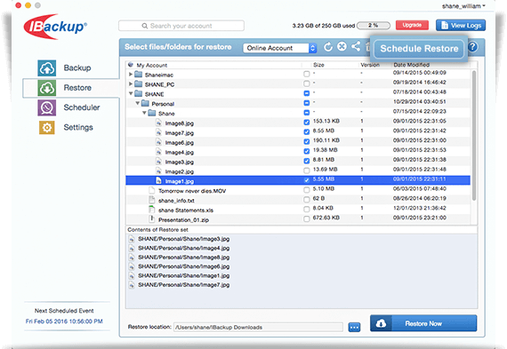Screen dimensions: 507x349
Task: Expand the Shaneimac folder
Action: click(x=131, y=75)
